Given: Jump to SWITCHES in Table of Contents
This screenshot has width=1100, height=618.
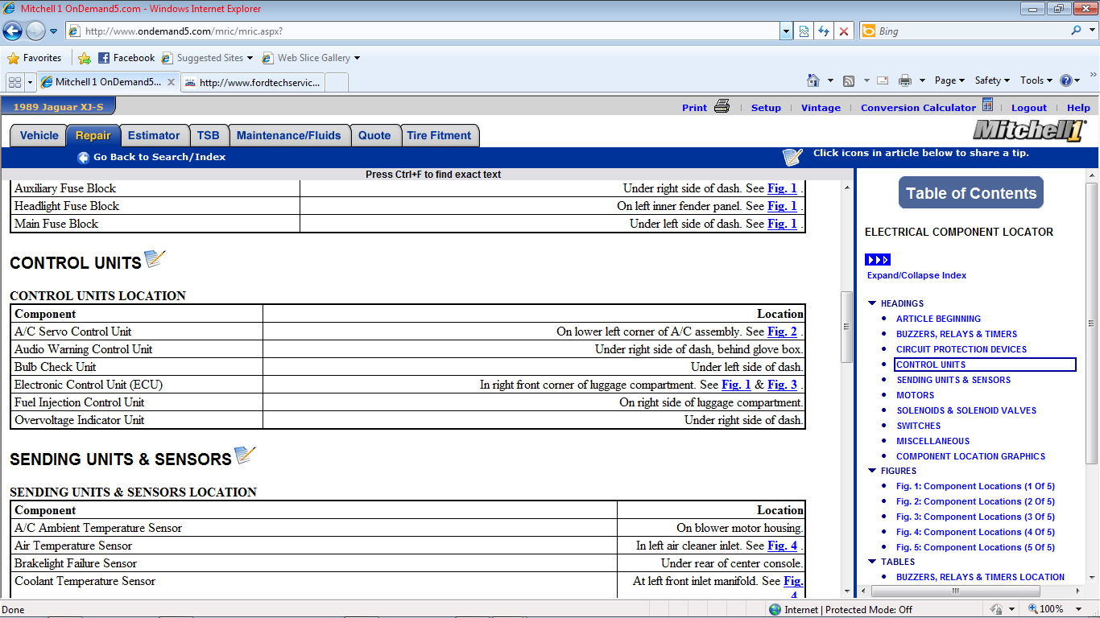Looking at the screenshot, I should click(918, 426).
